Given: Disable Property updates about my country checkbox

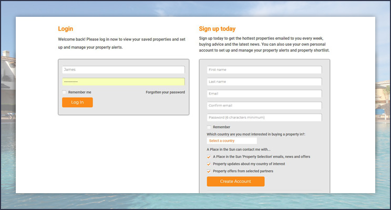Looking at the screenshot, I should (x=209, y=164).
